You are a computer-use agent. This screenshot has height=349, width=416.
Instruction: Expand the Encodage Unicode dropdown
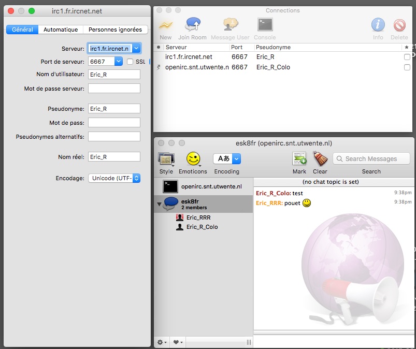[136, 178]
